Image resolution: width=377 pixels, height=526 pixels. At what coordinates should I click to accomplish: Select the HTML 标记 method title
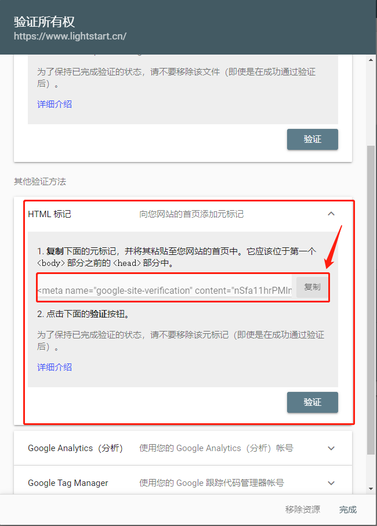[50, 214]
